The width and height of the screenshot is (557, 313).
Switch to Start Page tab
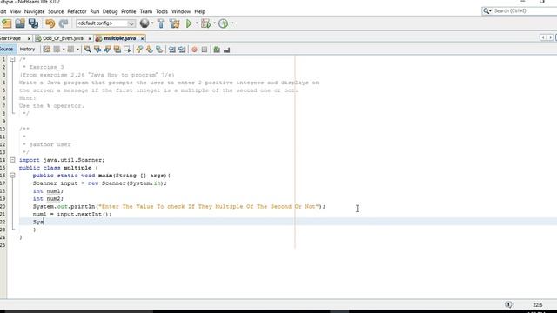coord(10,38)
